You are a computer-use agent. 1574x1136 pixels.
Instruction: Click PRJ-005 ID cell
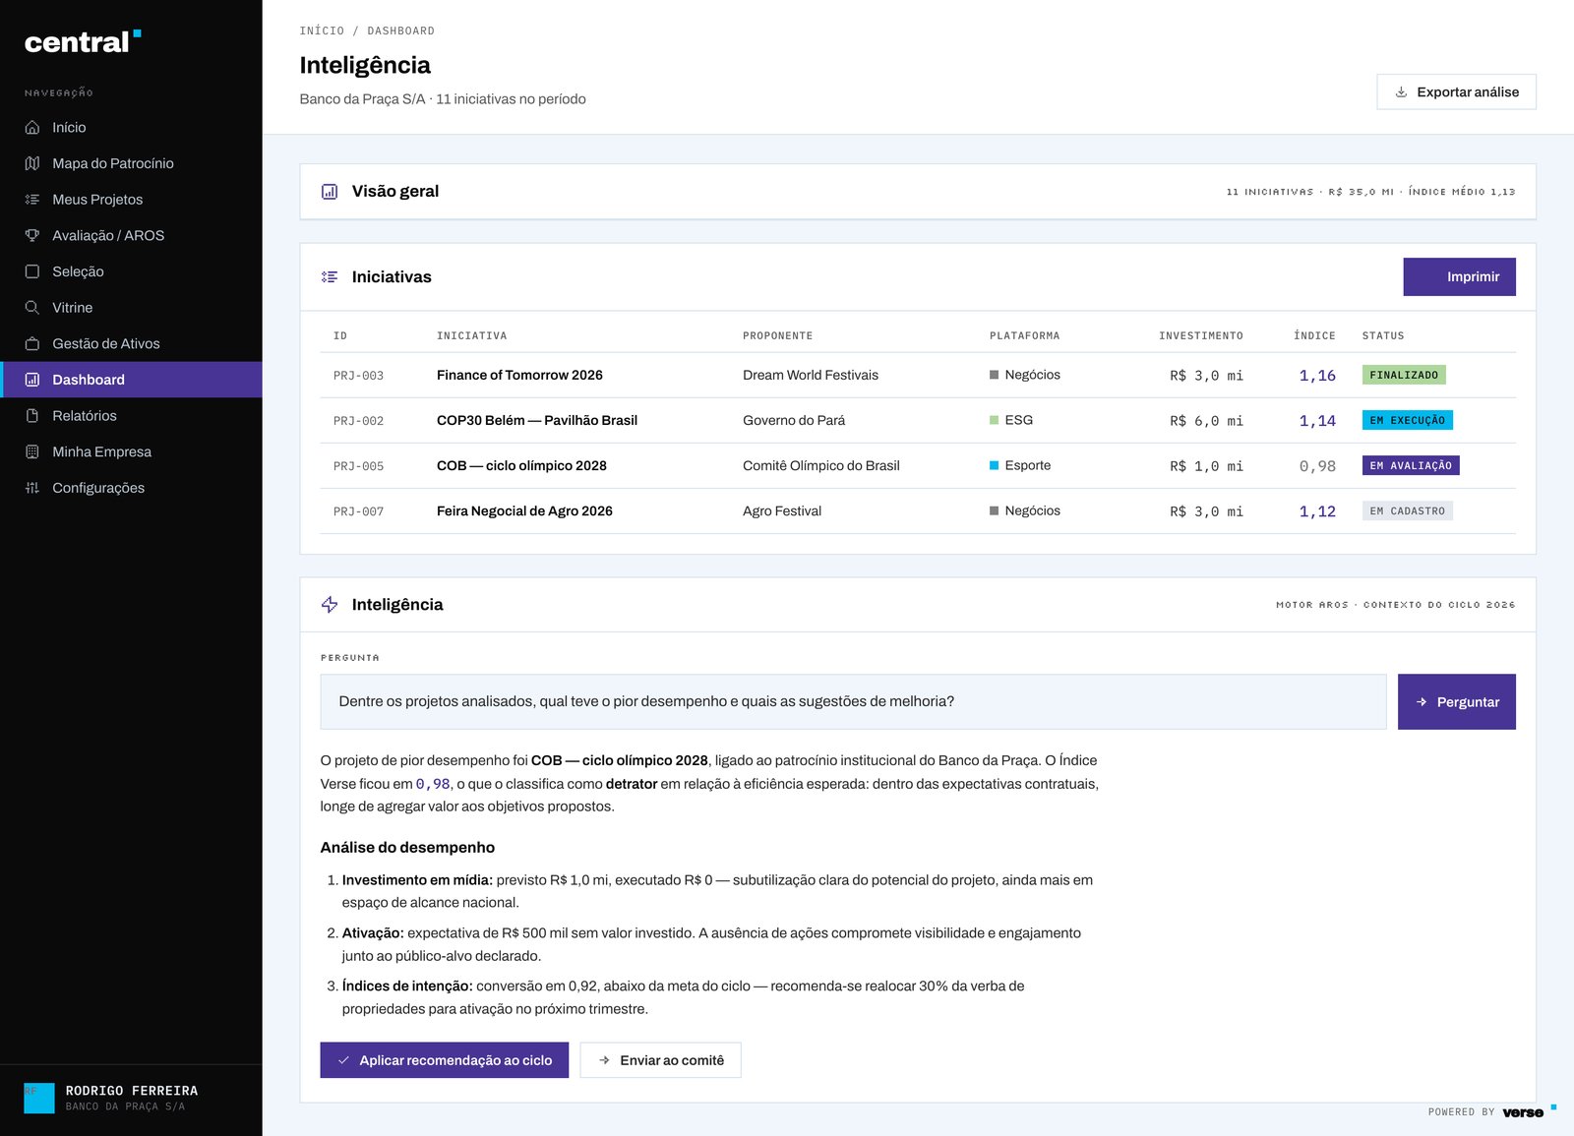click(x=358, y=466)
